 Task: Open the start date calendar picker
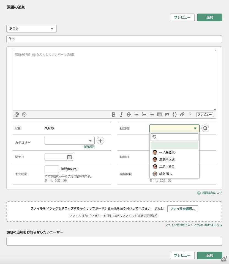coord(69,157)
